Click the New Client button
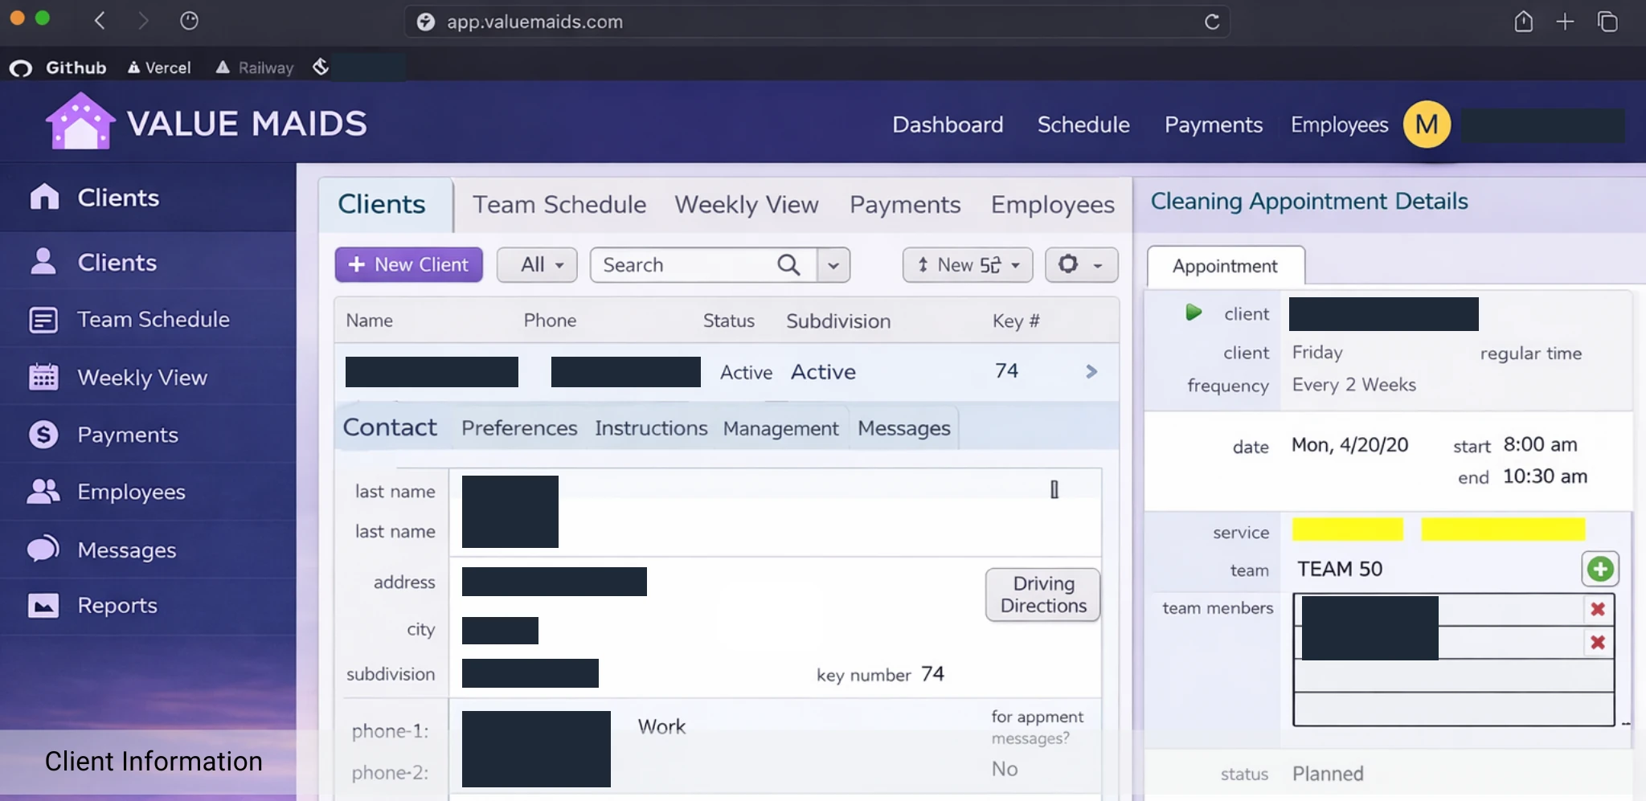This screenshot has width=1646, height=801. 408,264
